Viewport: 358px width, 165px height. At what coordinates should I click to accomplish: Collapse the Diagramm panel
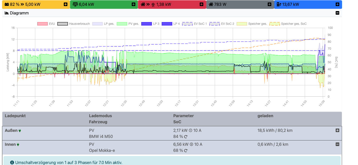pyautogui.click(x=337, y=13)
